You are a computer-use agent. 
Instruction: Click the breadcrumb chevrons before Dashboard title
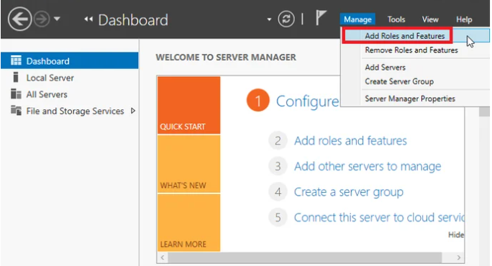88,19
